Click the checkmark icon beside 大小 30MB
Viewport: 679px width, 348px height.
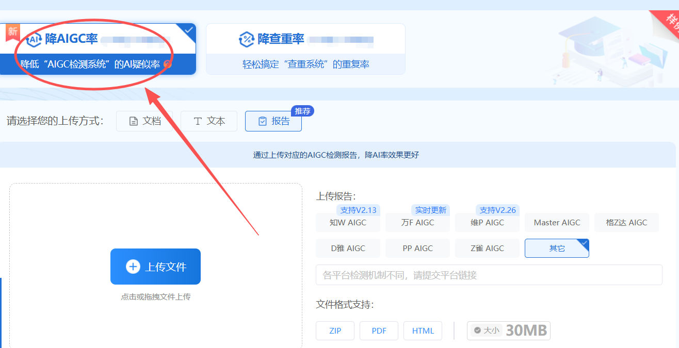(x=477, y=330)
